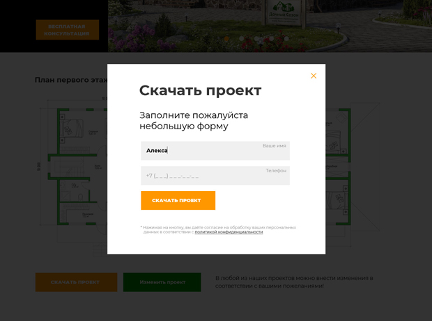This screenshot has height=321, width=432.
Task: Click the План первого этажа heading
Action: click(71, 80)
